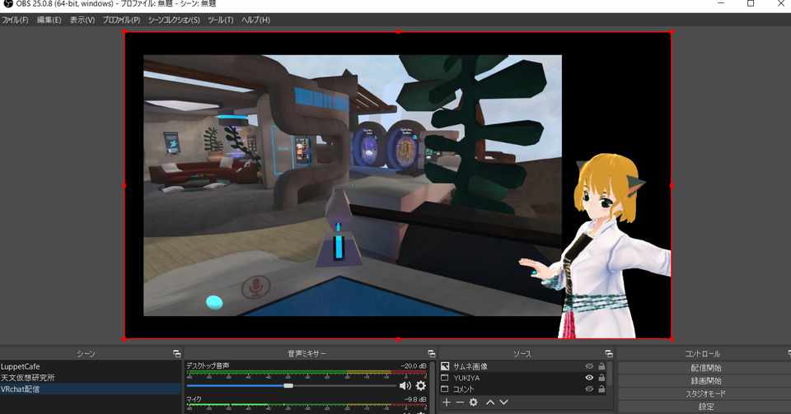The height and width of the screenshot is (414, 791).
Task: Click the YUKIYA window capture icon
Action: point(445,377)
